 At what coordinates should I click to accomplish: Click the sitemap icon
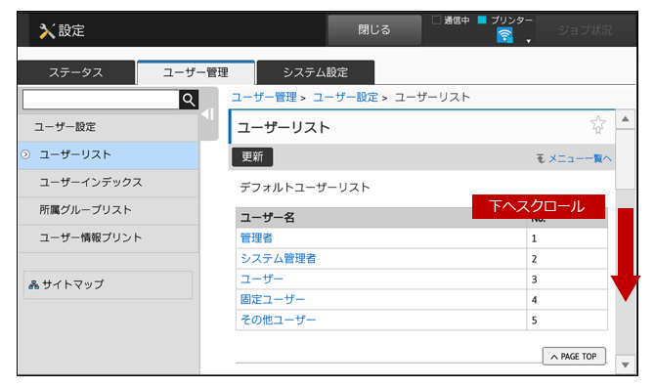[33, 284]
